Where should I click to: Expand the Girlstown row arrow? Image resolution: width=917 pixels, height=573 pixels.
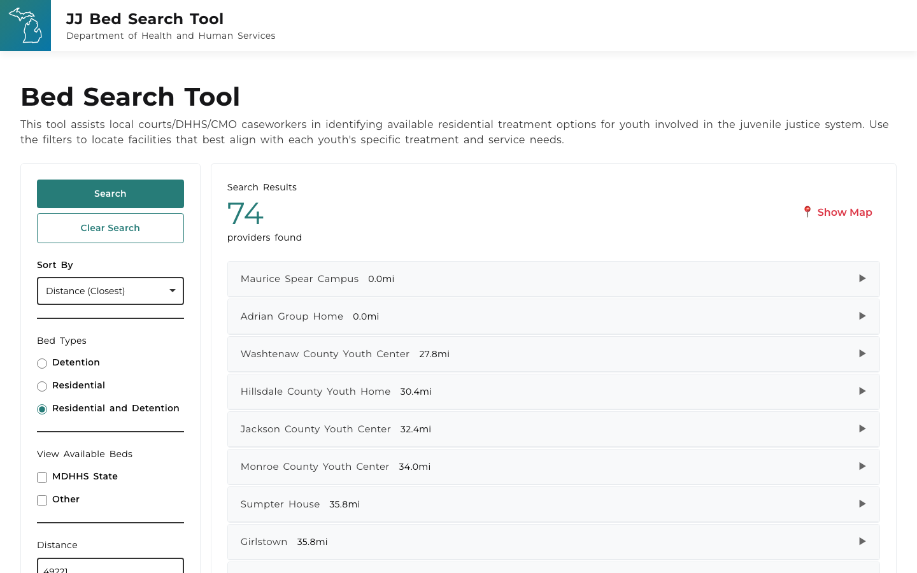tap(862, 541)
